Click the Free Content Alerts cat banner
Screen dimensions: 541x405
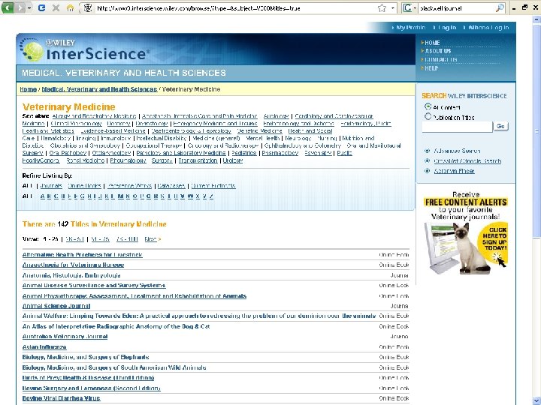[x=466, y=233]
